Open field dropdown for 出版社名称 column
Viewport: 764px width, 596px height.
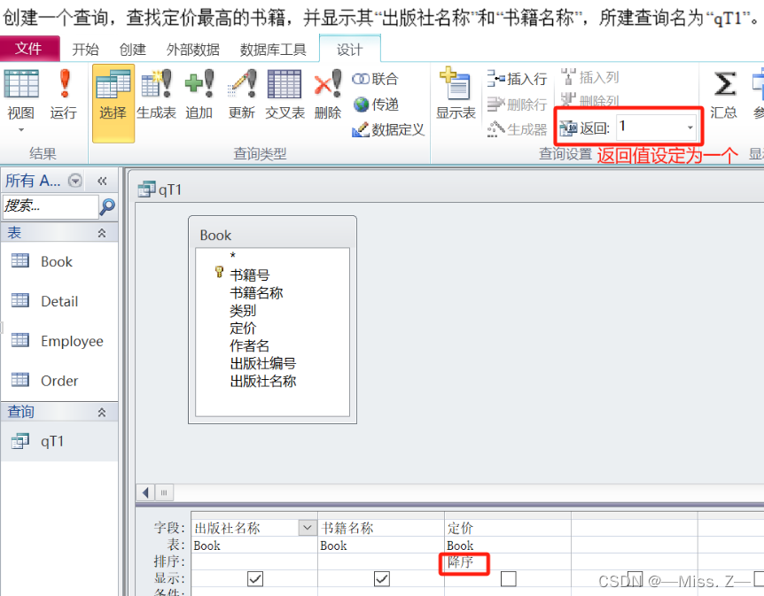coord(307,527)
